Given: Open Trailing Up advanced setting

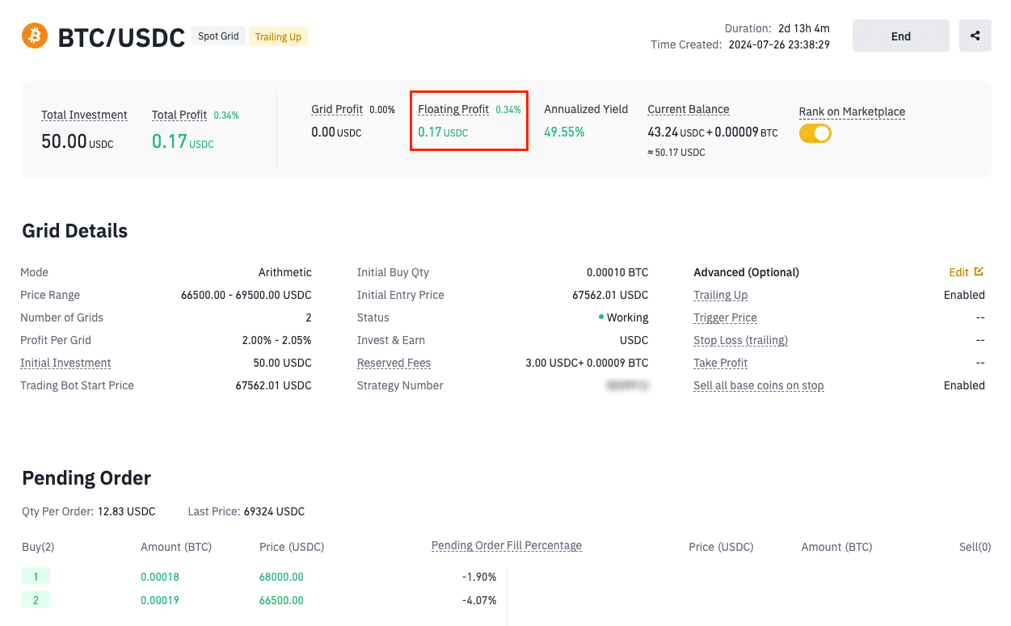Looking at the screenshot, I should [x=720, y=295].
